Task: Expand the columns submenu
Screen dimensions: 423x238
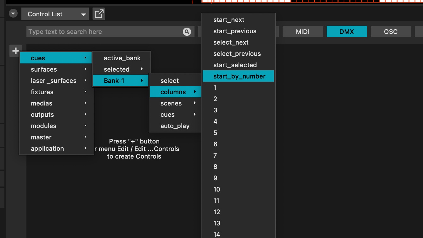Action: tap(175, 92)
